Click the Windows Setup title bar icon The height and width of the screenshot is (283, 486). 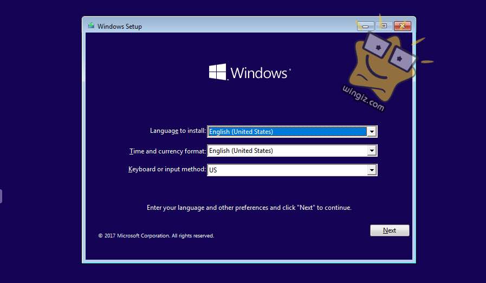click(x=91, y=26)
